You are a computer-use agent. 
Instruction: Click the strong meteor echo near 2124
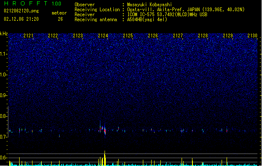[x=105, y=131]
